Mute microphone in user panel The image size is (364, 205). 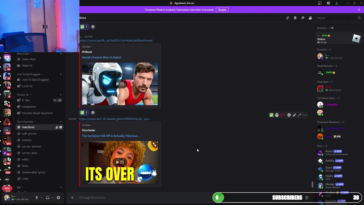pyautogui.click(x=37, y=198)
